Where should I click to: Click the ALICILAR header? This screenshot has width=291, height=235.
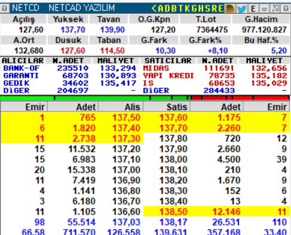[23, 60]
